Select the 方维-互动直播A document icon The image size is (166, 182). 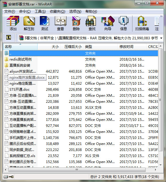coord(7,96)
